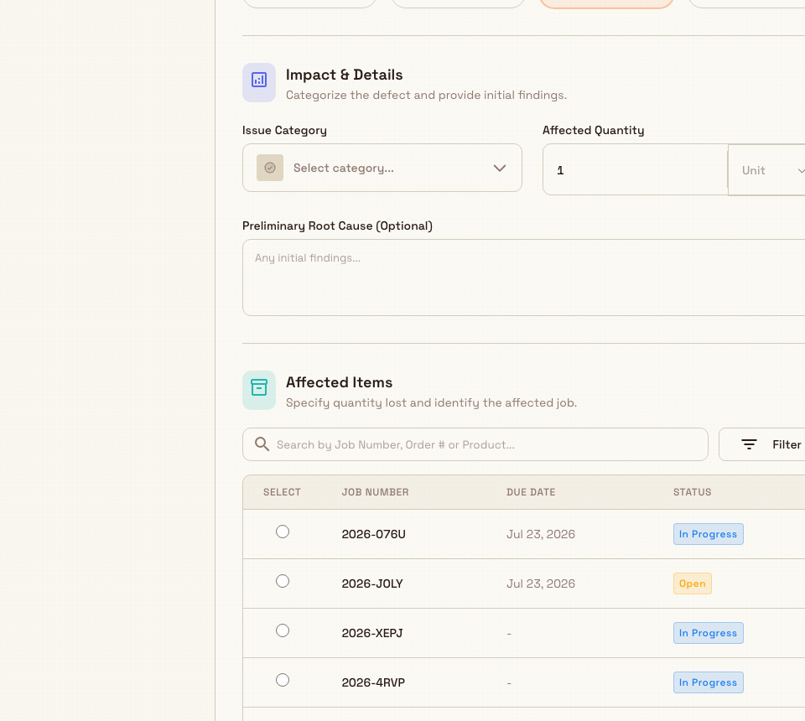805x721 pixels.
Task: Expand the Issue Category chevron arrow
Action: (500, 169)
